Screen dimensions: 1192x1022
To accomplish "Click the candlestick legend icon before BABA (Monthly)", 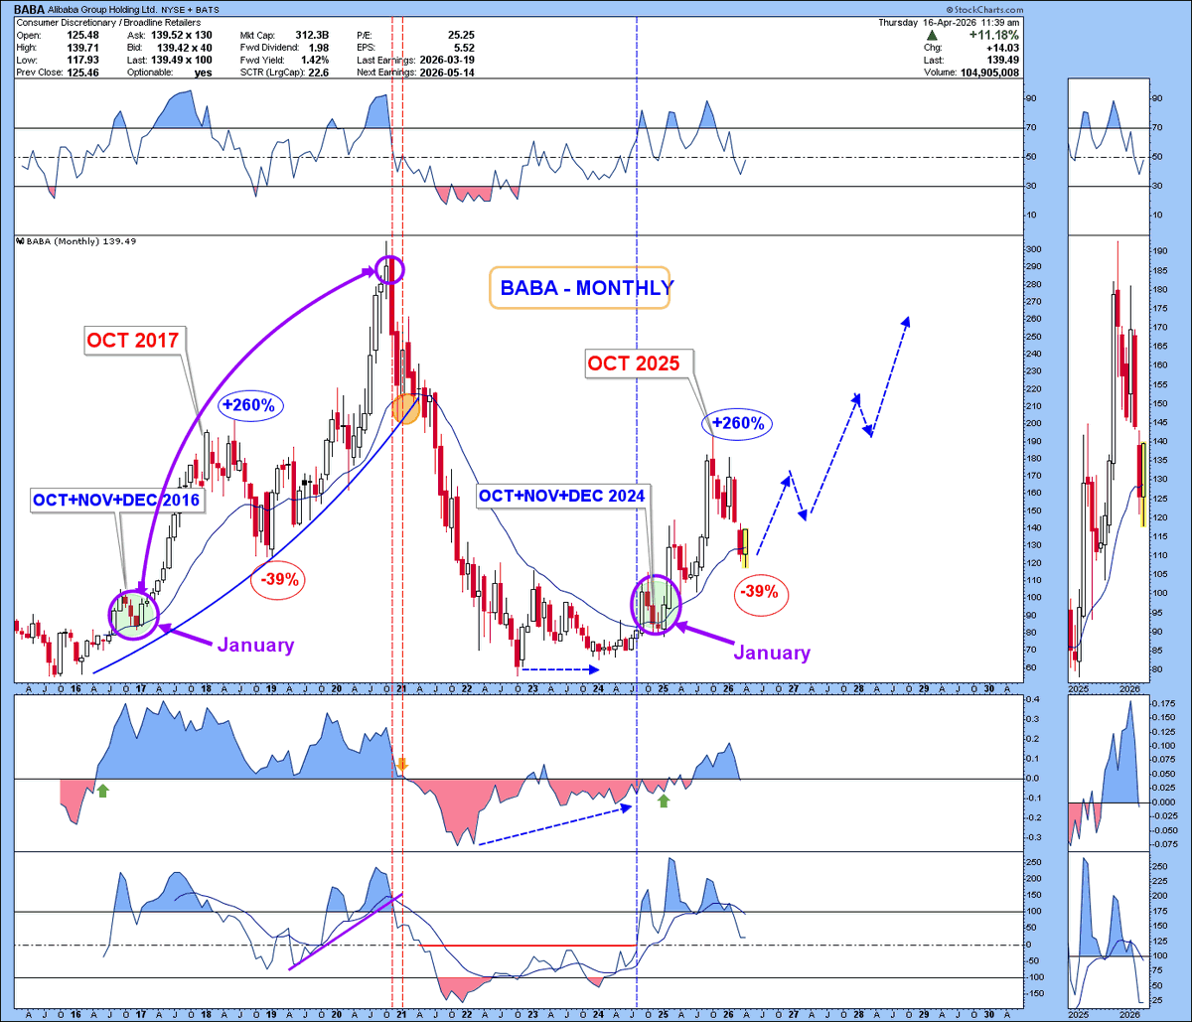I will coord(20,241).
